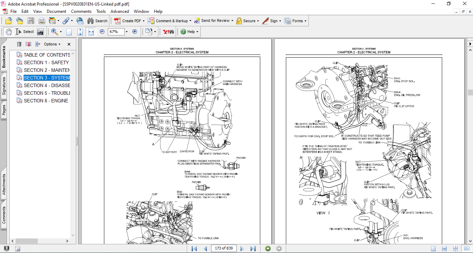Open the Document menu
473x253 pixels.
click(x=56, y=11)
